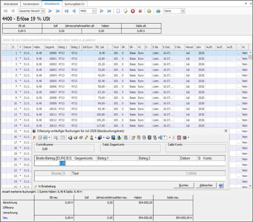Close the Erfassung vorläufiger Buchungen dialog
Screen dimensions: 253x222
226,131
